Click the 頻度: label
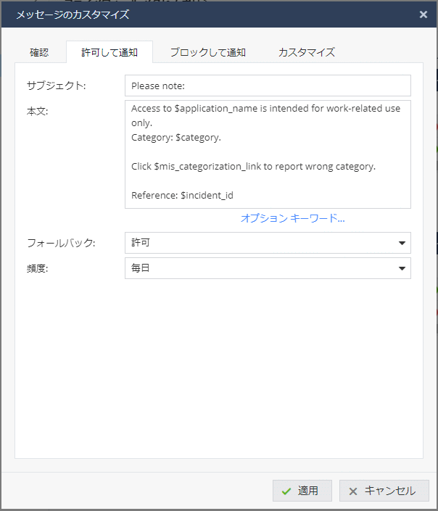Image resolution: width=438 pixels, height=511 pixels. click(37, 268)
